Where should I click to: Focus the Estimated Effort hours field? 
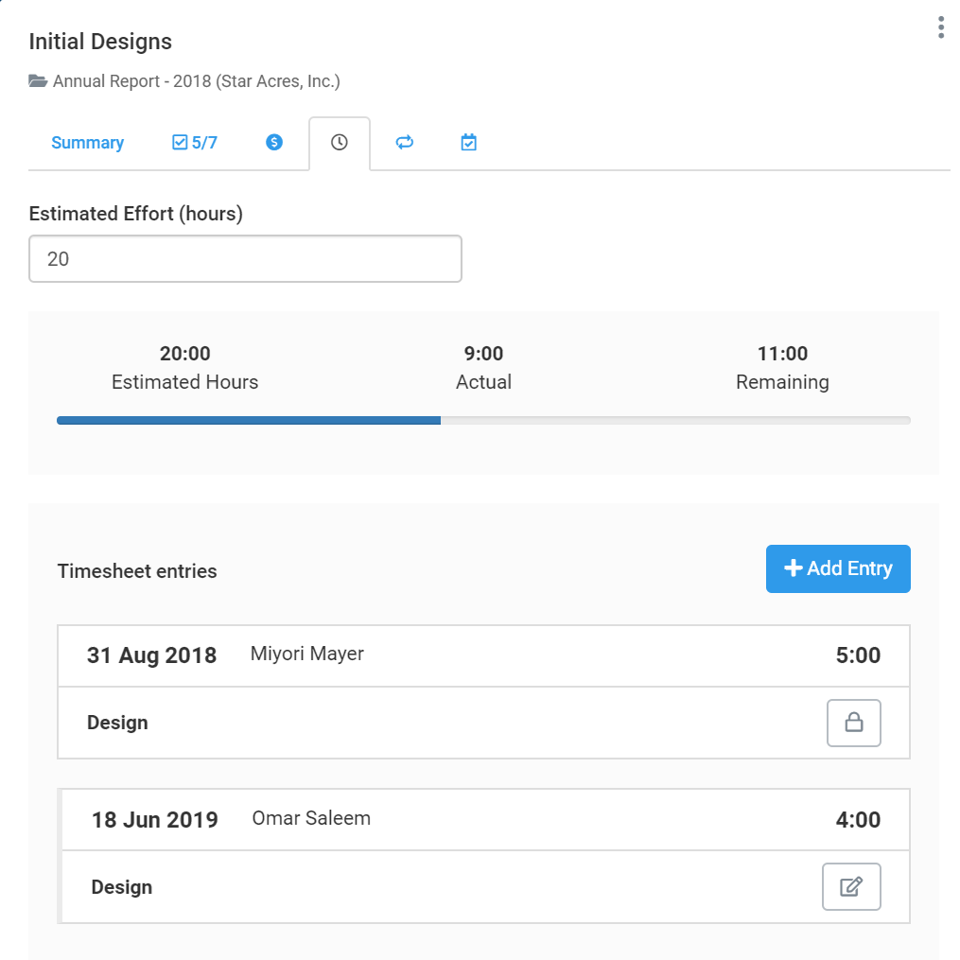tap(245, 258)
